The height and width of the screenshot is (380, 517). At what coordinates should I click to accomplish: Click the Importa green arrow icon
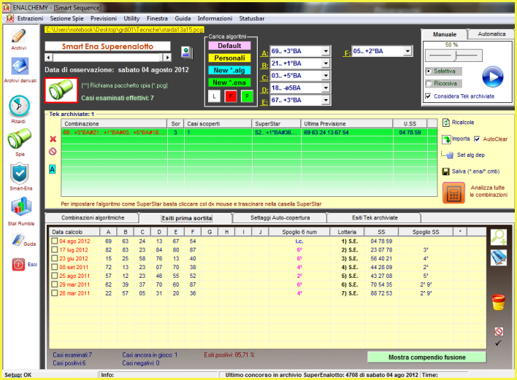click(446, 139)
